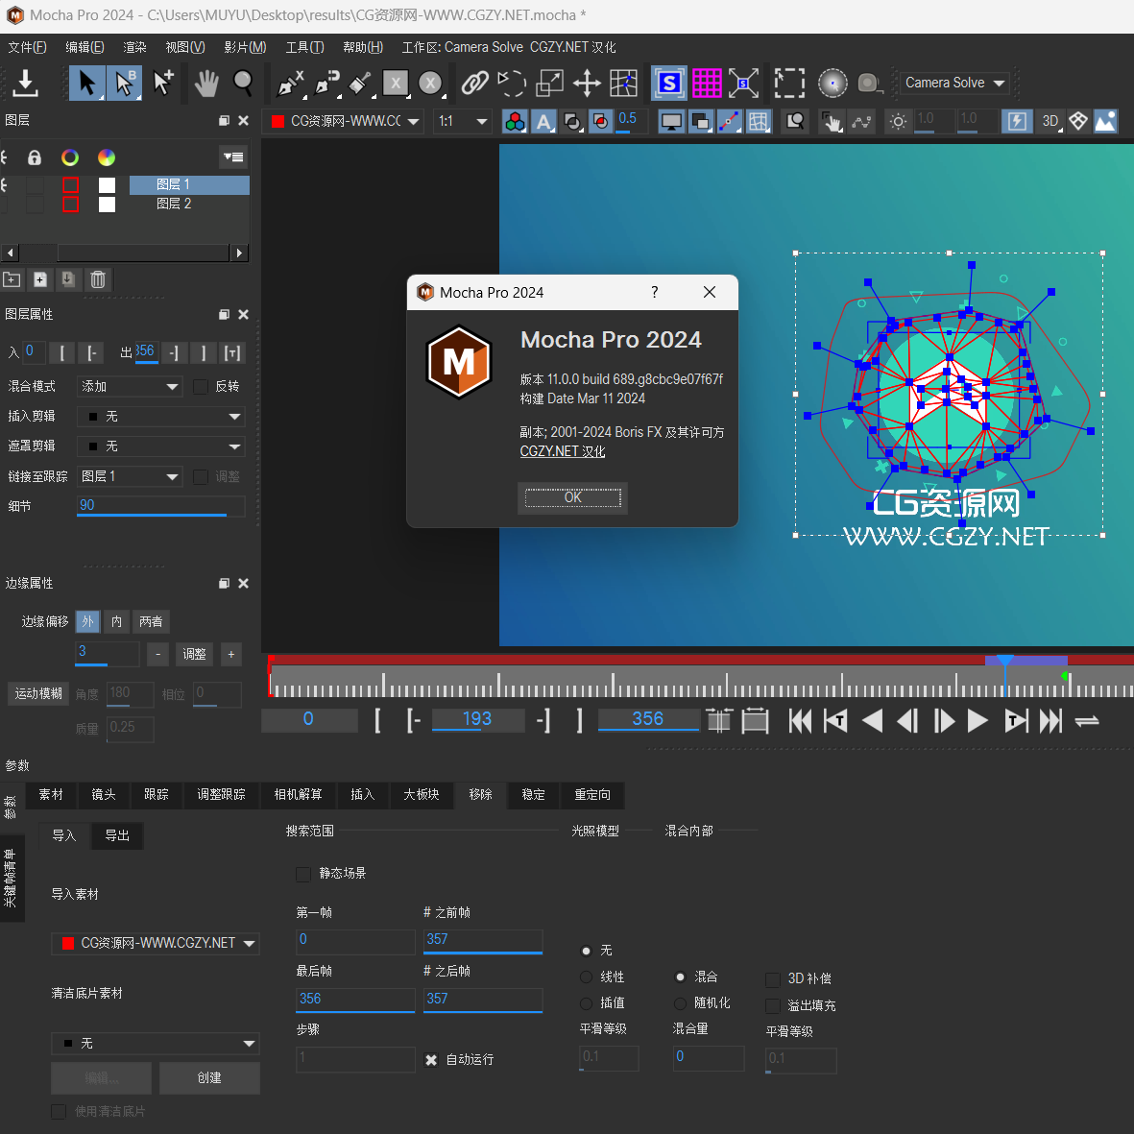
Task: Select the Rotate tool
Action: point(512,84)
